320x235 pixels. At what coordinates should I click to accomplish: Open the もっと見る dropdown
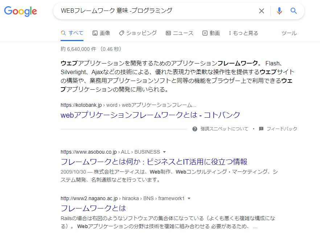tap(243, 33)
